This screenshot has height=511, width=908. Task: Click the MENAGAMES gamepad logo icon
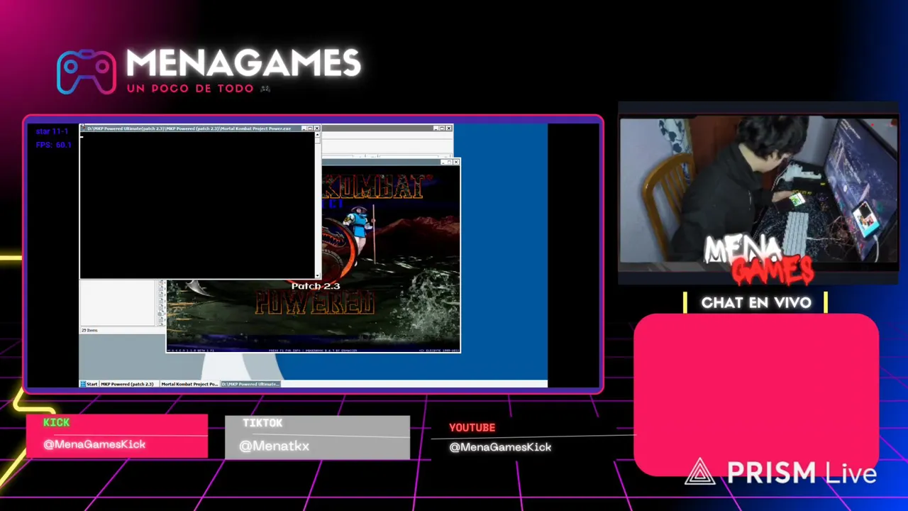pyautogui.click(x=87, y=72)
